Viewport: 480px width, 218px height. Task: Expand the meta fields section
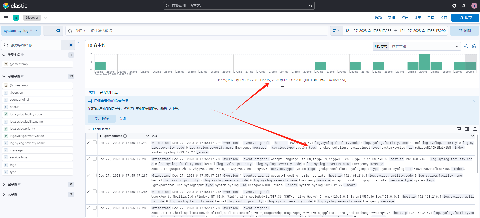[x=4, y=194]
